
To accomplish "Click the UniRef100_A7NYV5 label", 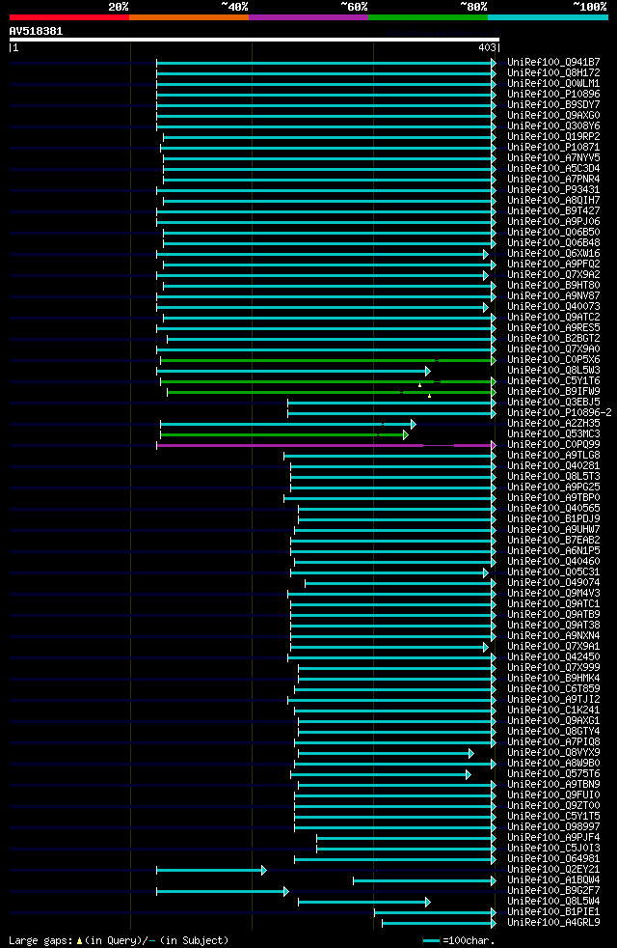I will tap(553, 157).
